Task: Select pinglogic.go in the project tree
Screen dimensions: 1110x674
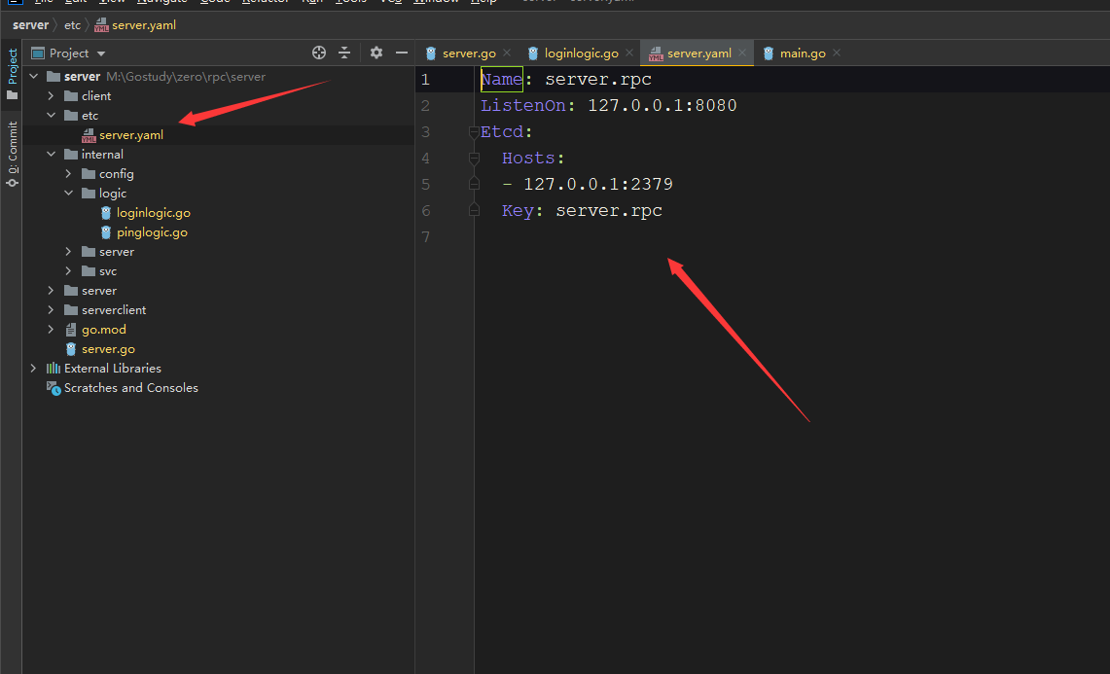Action: pos(152,232)
